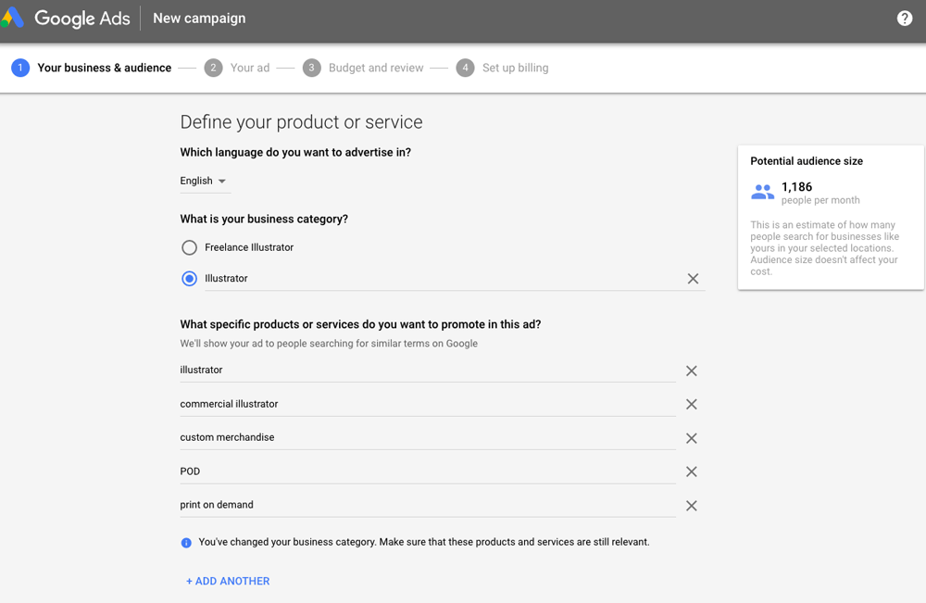Select the Illustrator radio button

click(189, 278)
